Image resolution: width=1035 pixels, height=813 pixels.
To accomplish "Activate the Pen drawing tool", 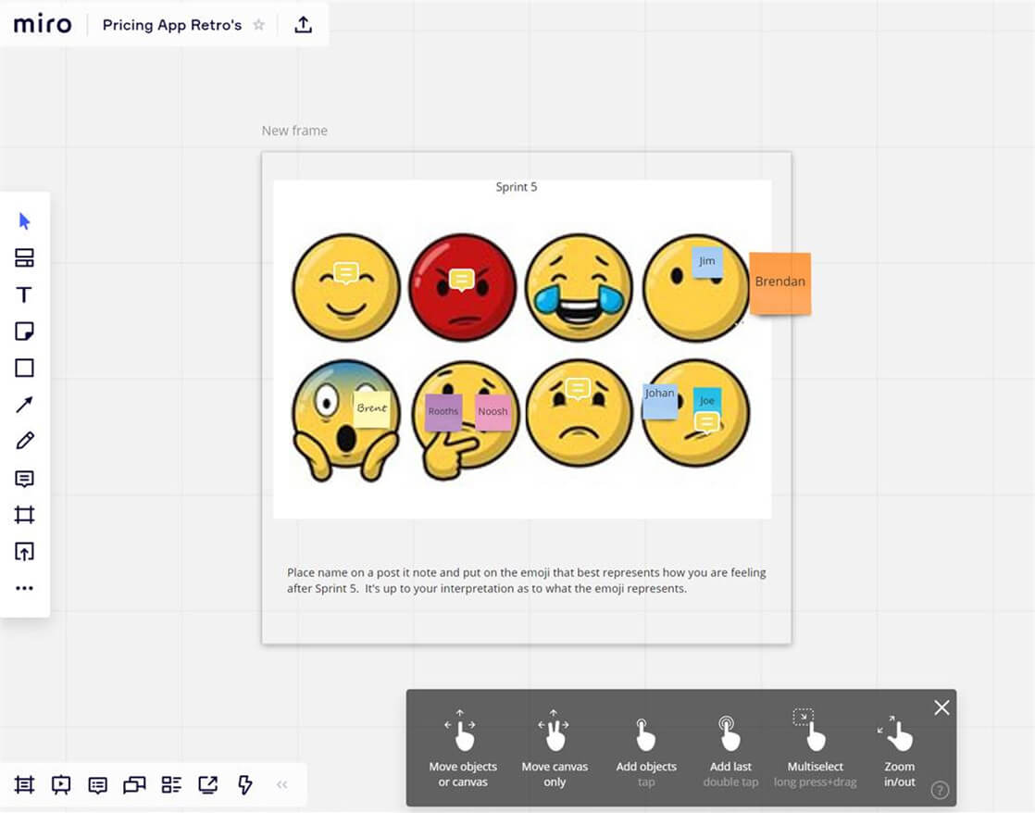I will pyautogui.click(x=24, y=442).
